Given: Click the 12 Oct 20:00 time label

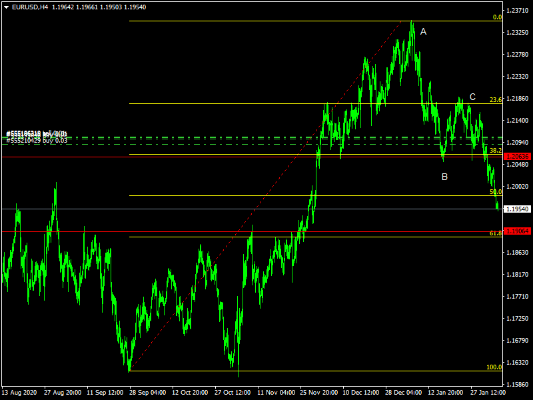Looking at the screenshot, I should (x=190, y=393).
